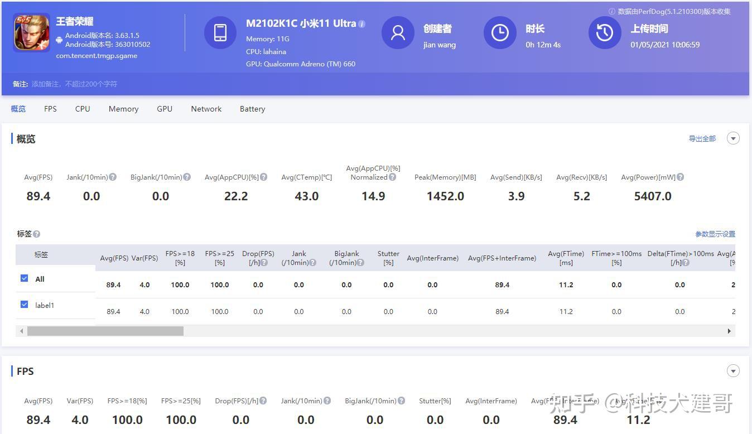Image resolution: width=752 pixels, height=434 pixels.
Task: Click the duration clock icon
Action: [x=500, y=32]
